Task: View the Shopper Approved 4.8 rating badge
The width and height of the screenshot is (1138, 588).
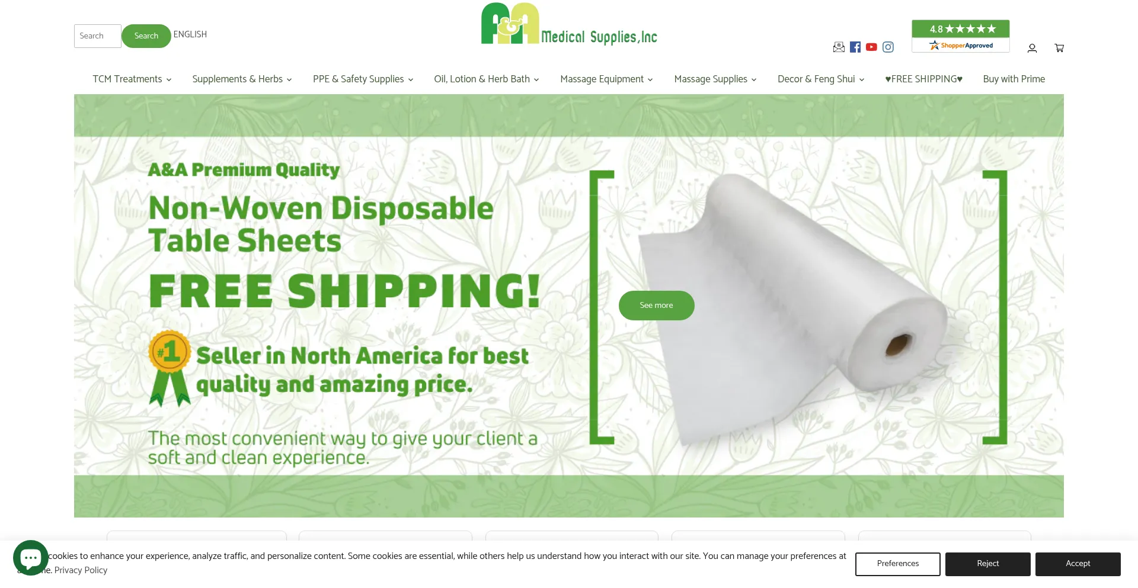Action: pos(960,36)
